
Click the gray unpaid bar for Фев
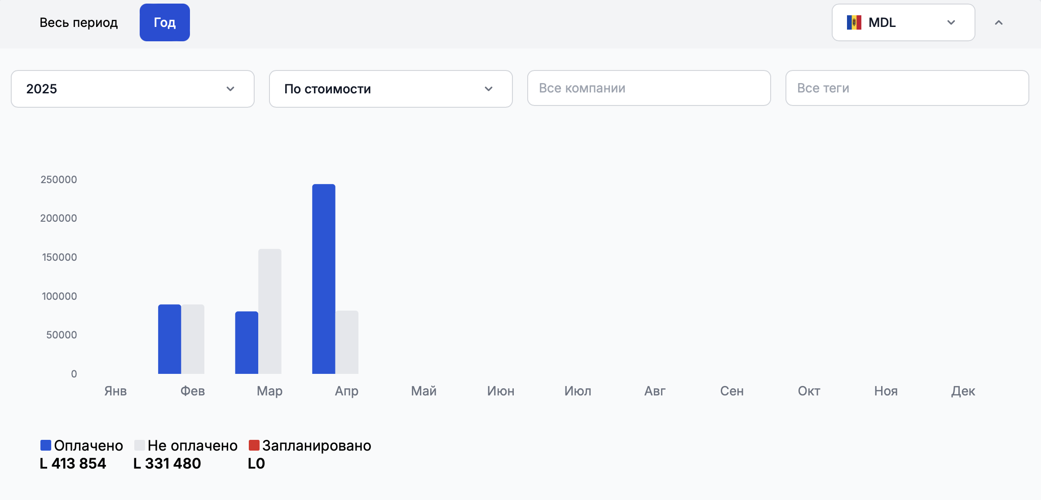pos(193,339)
